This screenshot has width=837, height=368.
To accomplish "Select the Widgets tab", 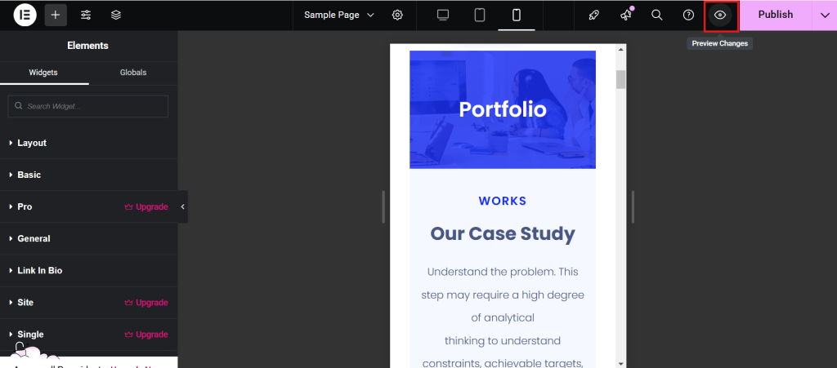I will pyautogui.click(x=43, y=73).
